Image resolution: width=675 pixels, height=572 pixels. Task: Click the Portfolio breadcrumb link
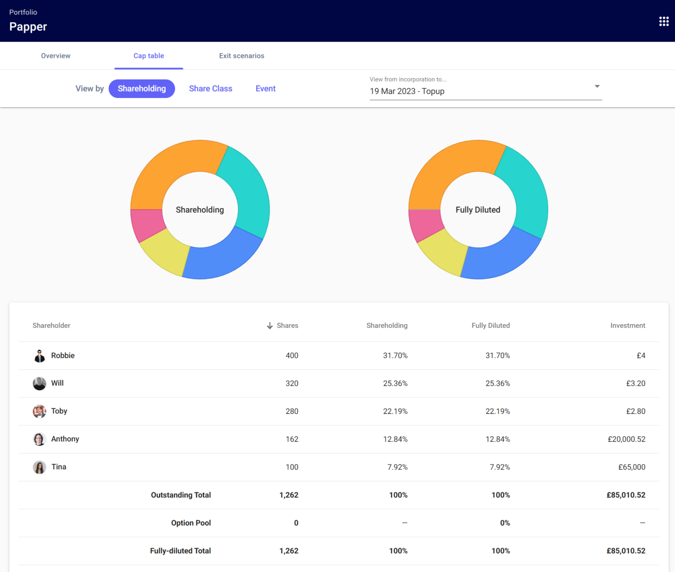click(23, 12)
